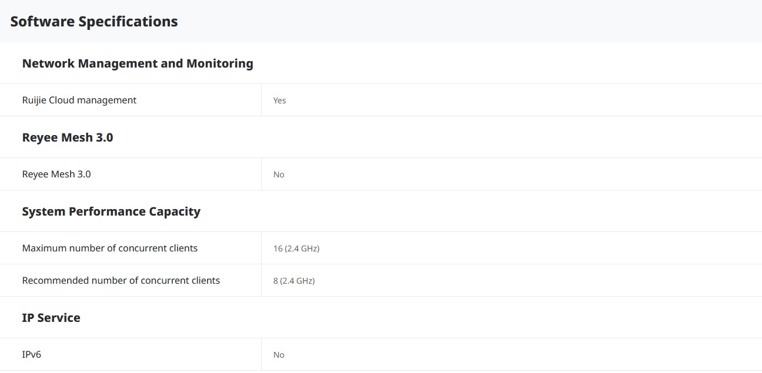The image size is (762, 373).
Task: Click the Ruijie Cloud management label
Action: [79, 100]
